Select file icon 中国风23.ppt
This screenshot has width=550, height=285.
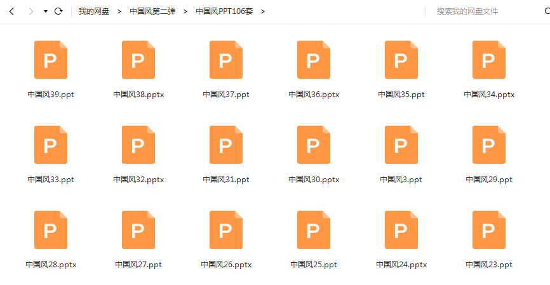[489, 230]
